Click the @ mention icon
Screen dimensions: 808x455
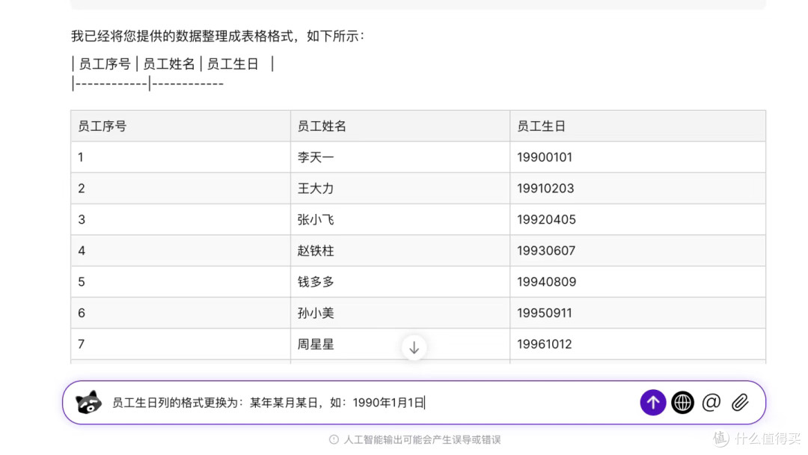711,403
